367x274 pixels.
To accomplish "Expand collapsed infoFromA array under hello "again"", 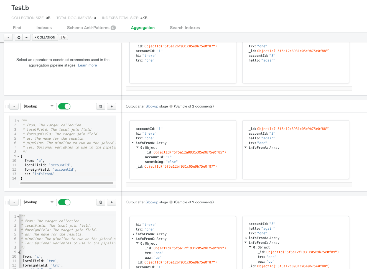I will [246, 238].
